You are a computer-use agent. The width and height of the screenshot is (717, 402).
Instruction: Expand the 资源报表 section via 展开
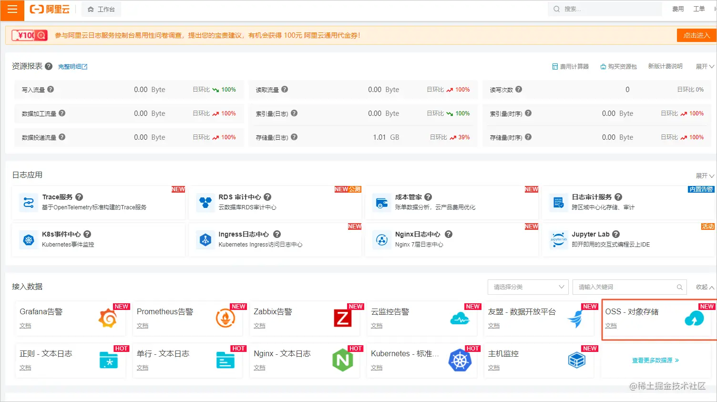pyautogui.click(x=705, y=66)
